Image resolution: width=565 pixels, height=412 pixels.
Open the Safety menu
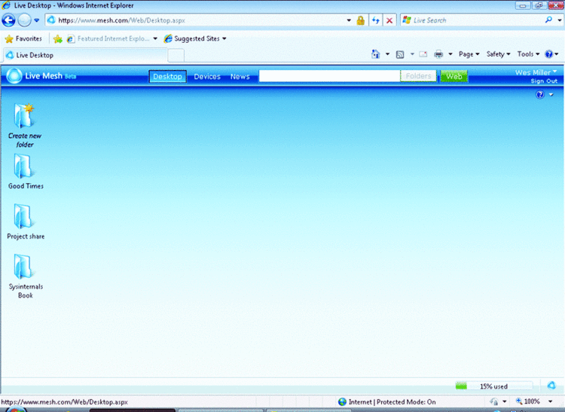[499, 54]
